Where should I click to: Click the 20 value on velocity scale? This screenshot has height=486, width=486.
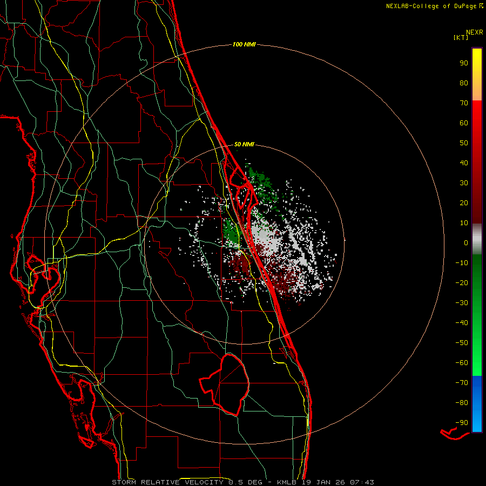click(464, 203)
